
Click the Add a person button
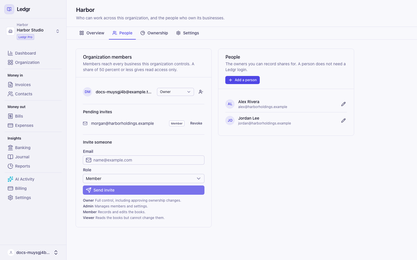[x=243, y=80]
